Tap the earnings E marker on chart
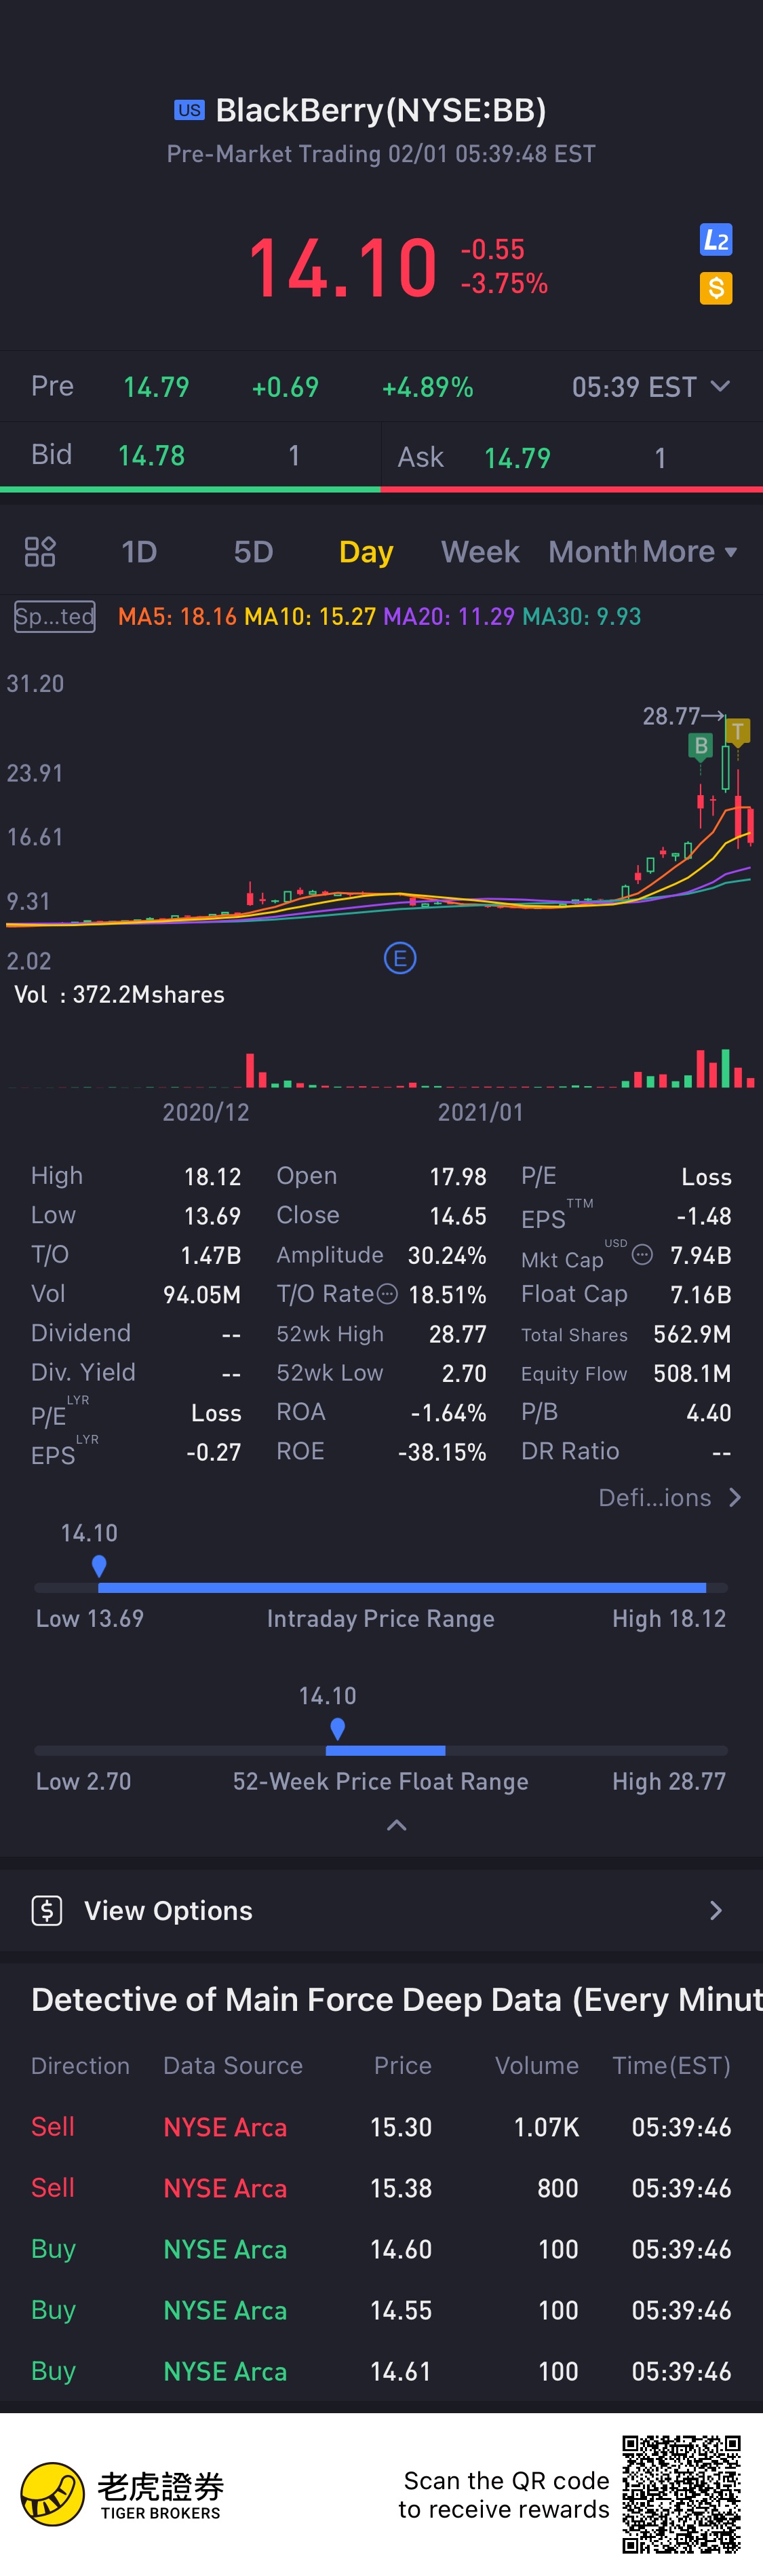 click(400, 959)
